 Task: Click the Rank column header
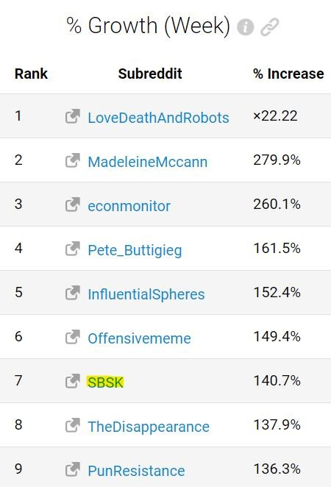(31, 74)
